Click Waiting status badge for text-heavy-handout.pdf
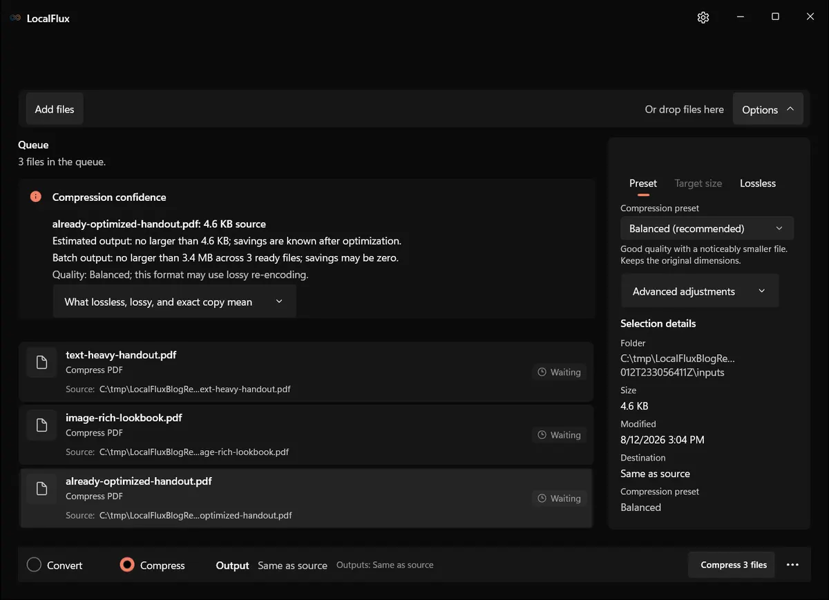829x600 pixels. point(560,372)
